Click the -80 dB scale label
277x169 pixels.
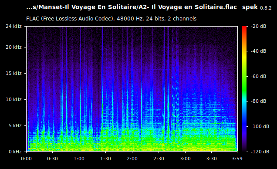pyautogui.click(x=258, y=101)
